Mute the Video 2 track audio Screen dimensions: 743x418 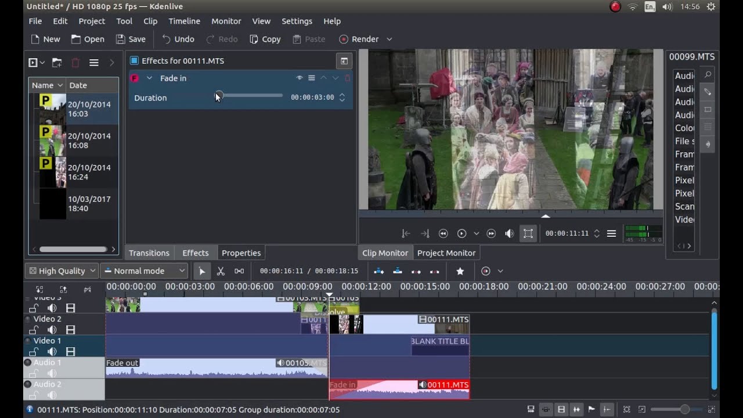[x=52, y=330]
